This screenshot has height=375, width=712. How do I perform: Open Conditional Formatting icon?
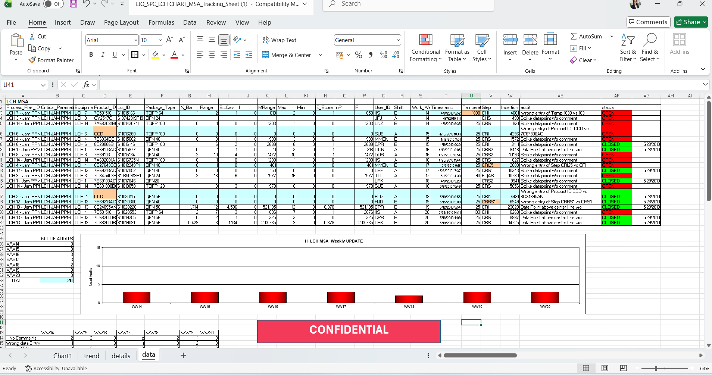coord(425,40)
